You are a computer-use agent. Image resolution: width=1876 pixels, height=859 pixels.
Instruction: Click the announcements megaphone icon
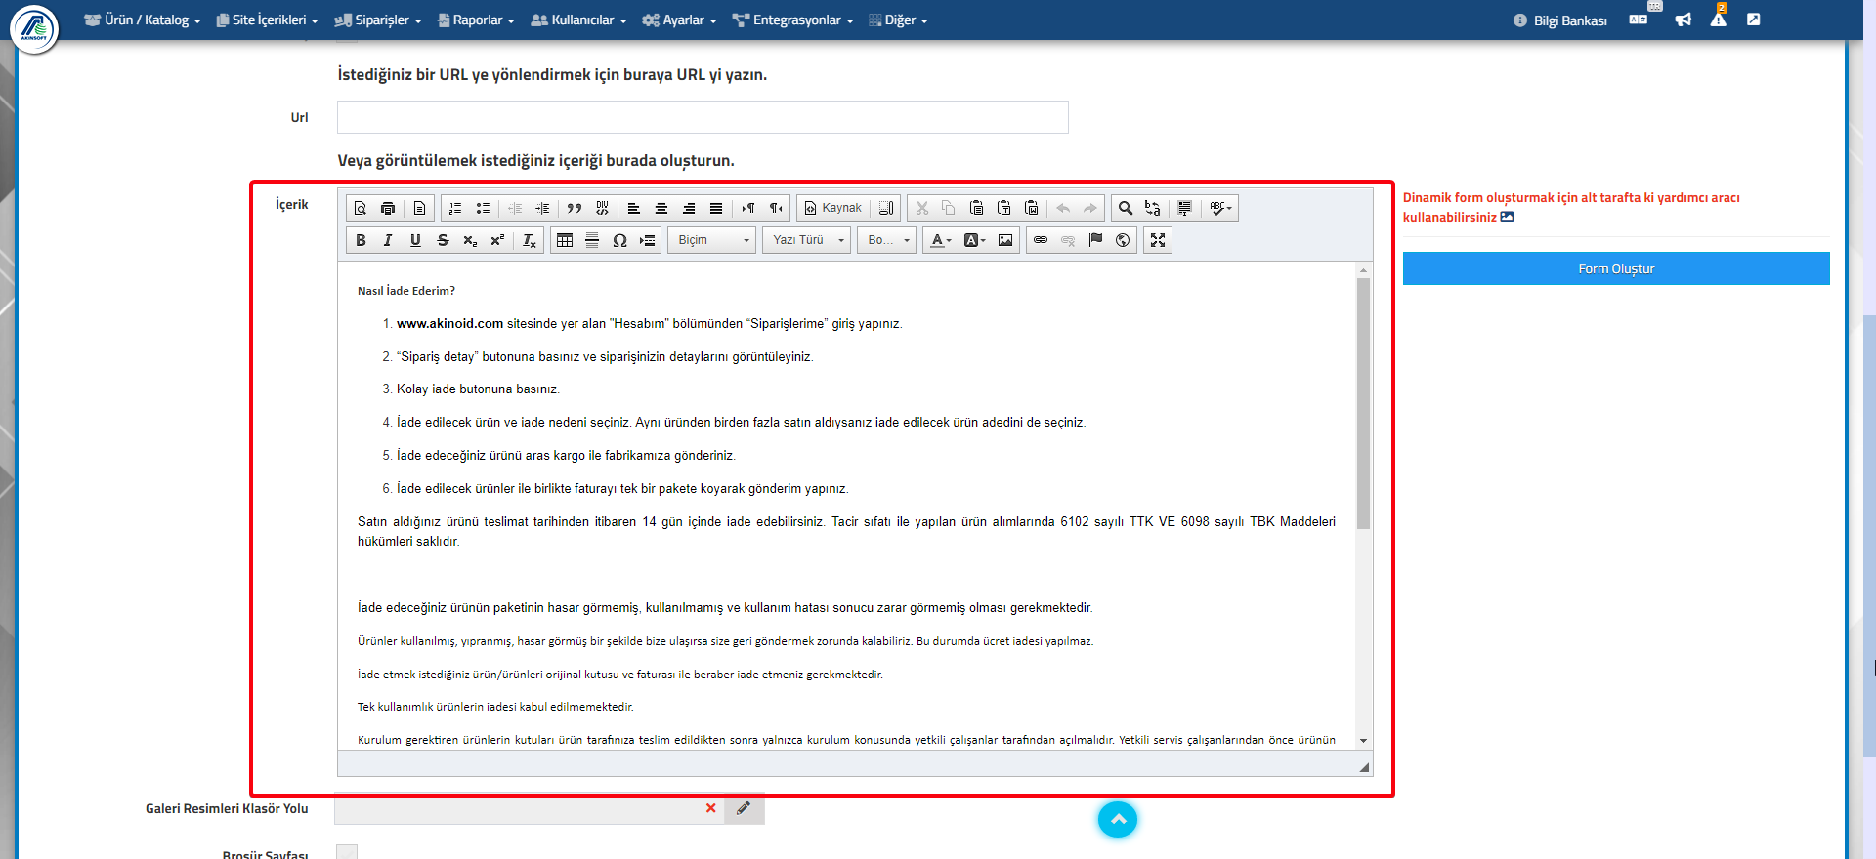1684,20
